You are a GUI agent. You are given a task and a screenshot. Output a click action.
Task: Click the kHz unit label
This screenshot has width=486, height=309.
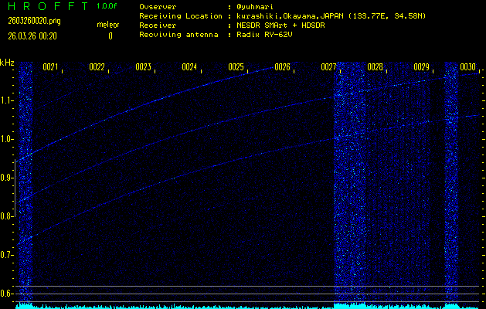pyautogui.click(x=7, y=63)
